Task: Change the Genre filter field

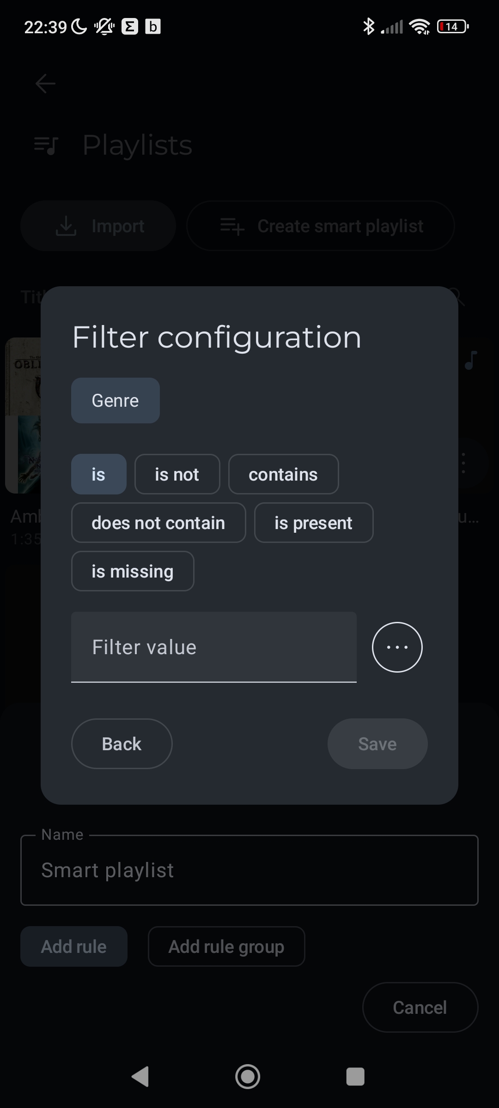Action: (x=116, y=401)
